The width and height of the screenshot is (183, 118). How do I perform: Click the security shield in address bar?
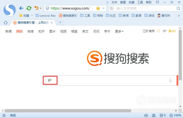[47, 8]
